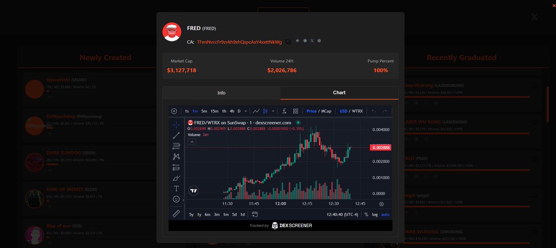This screenshot has height=248, width=556.
Task: Toggle Price display mode
Action: point(311,111)
